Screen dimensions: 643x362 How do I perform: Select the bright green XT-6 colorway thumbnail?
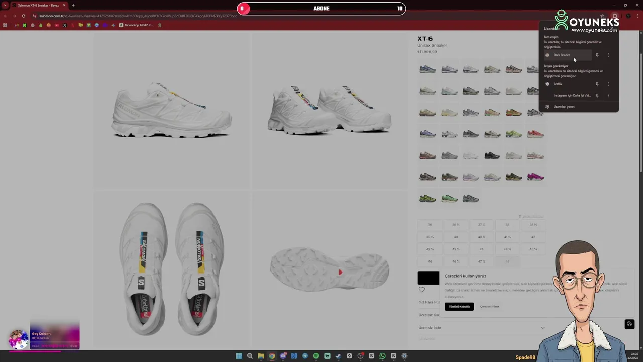[449, 199]
